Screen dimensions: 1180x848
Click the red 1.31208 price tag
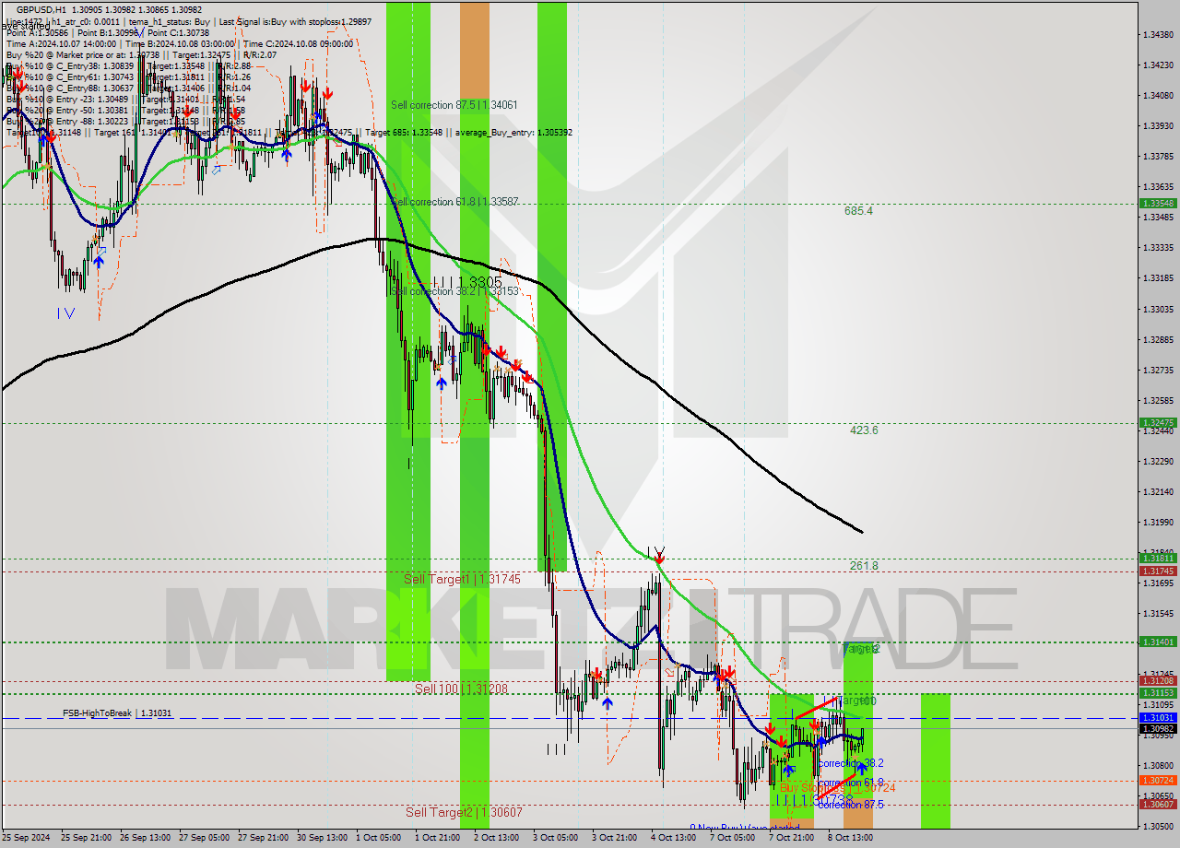pyautogui.click(x=1158, y=681)
